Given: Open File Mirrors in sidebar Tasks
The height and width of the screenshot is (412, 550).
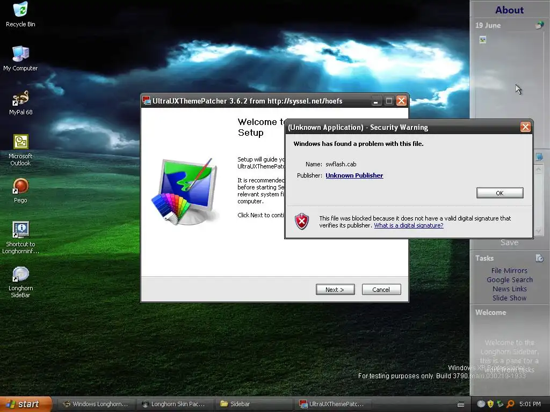Looking at the screenshot, I should [509, 270].
